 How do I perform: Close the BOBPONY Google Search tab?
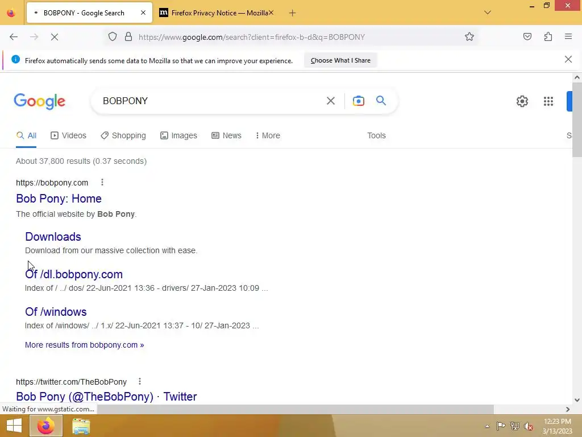pos(143,13)
